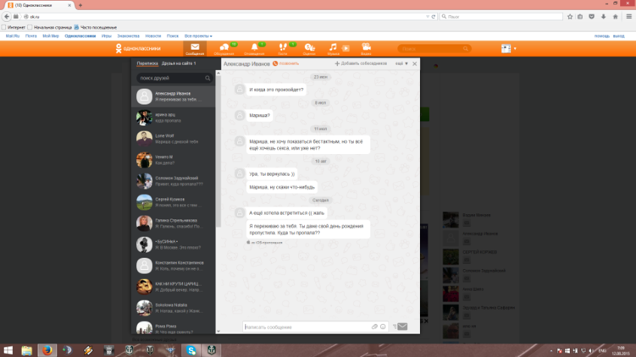The image size is (636, 357).
Task: Open the Интернет bookmark
Action: tap(14, 28)
